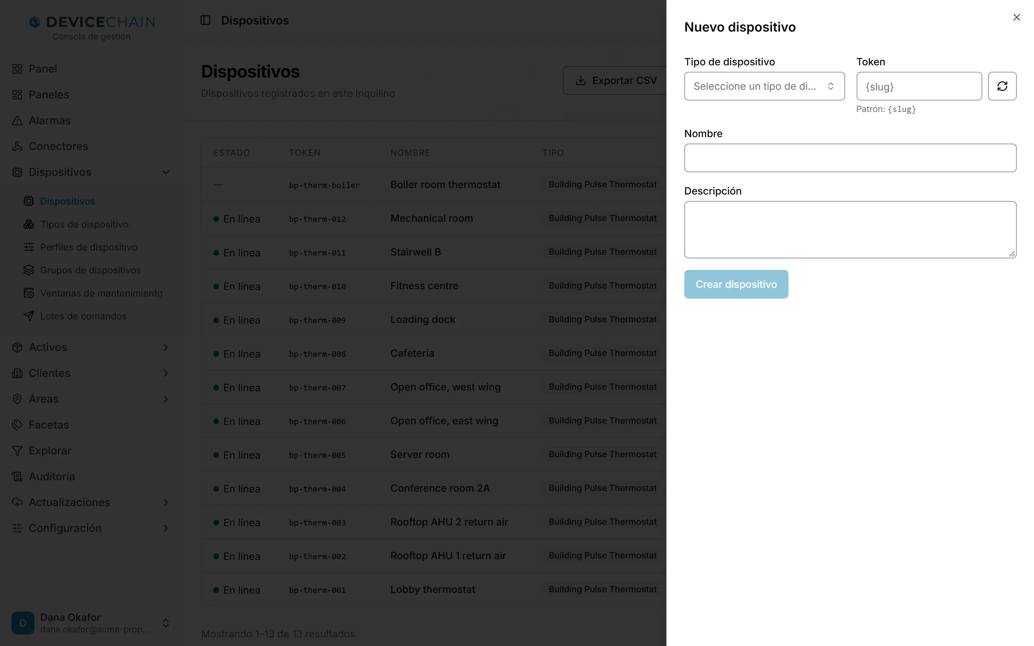Click the regenerate token refresh icon
The height and width of the screenshot is (646, 1034).
pyautogui.click(x=1002, y=86)
